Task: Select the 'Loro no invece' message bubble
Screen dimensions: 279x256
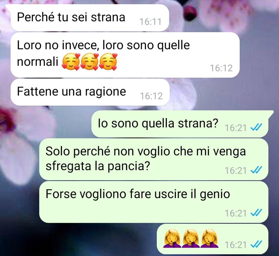Action: click(125, 55)
